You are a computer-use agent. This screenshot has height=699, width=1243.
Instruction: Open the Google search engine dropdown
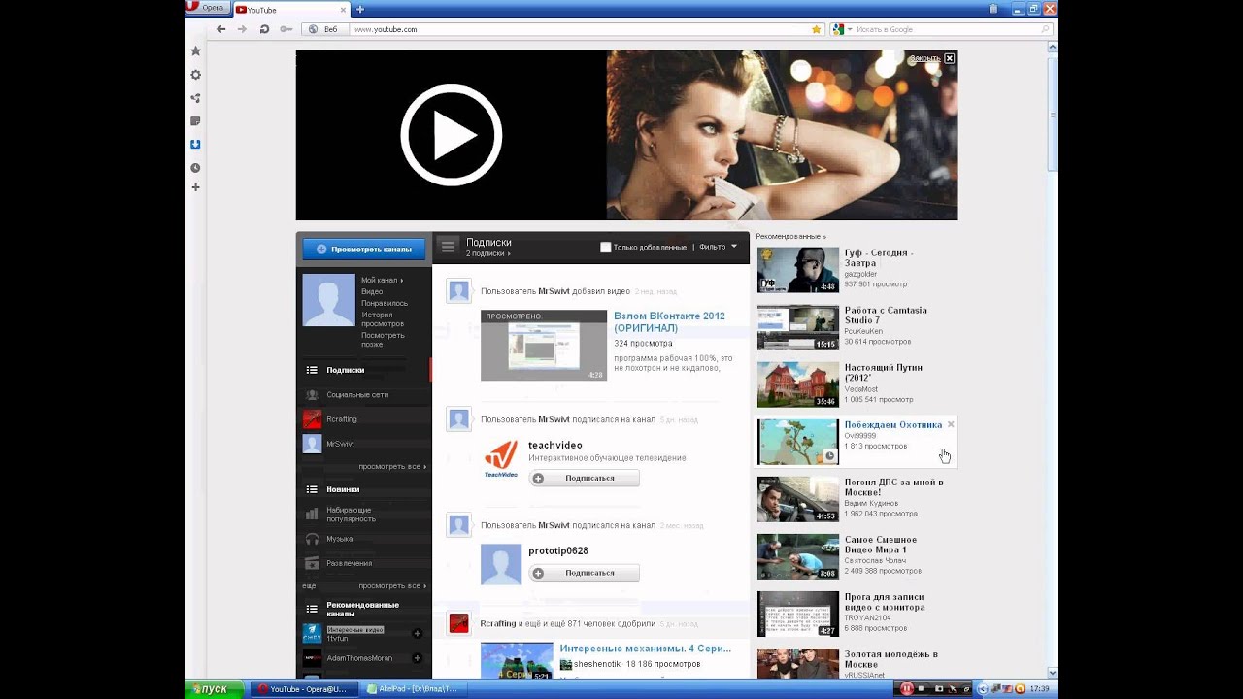coord(842,29)
